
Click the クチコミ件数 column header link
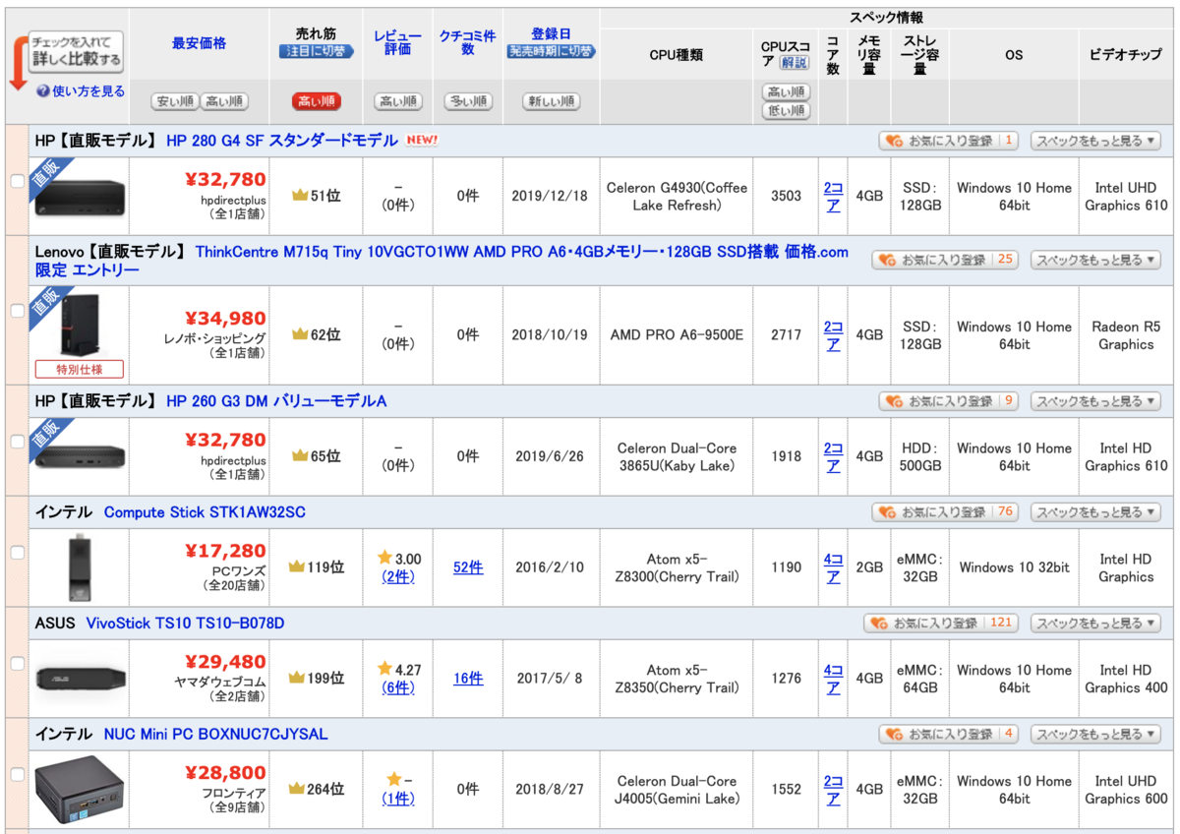(x=467, y=42)
